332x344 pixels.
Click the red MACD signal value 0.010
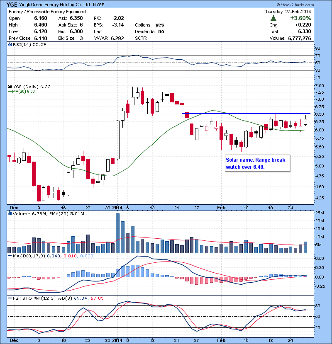pos(70,256)
